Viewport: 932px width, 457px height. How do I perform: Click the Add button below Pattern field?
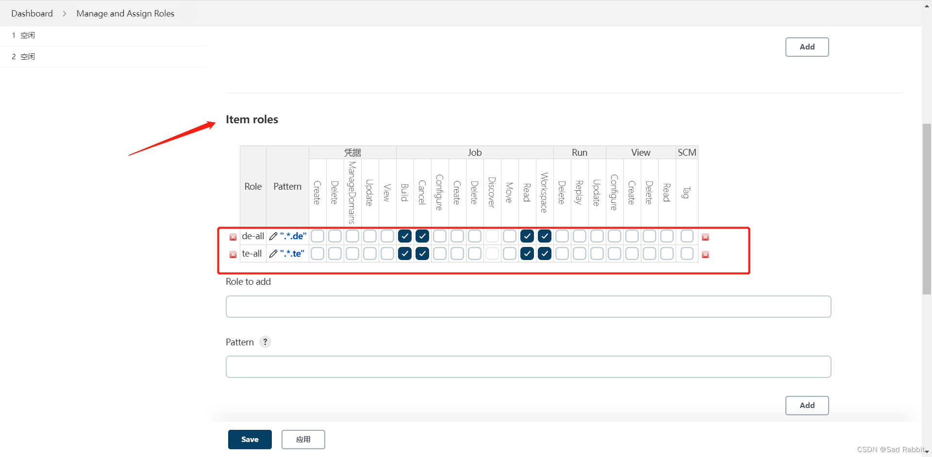(807, 406)
